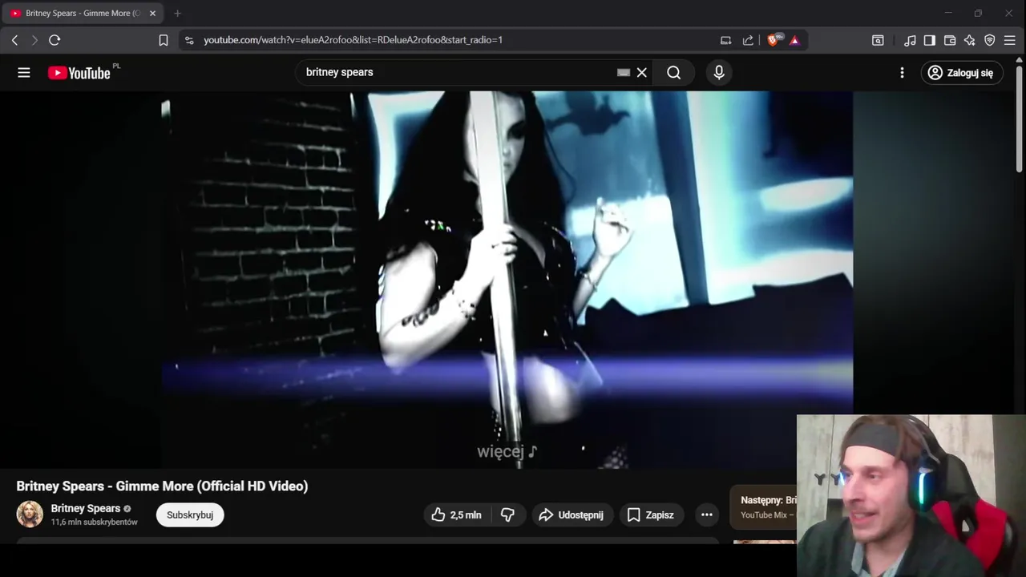Open the tab search icon in the toolbar
Viewport: 1026px width, 577px height.
coord(878,40)
